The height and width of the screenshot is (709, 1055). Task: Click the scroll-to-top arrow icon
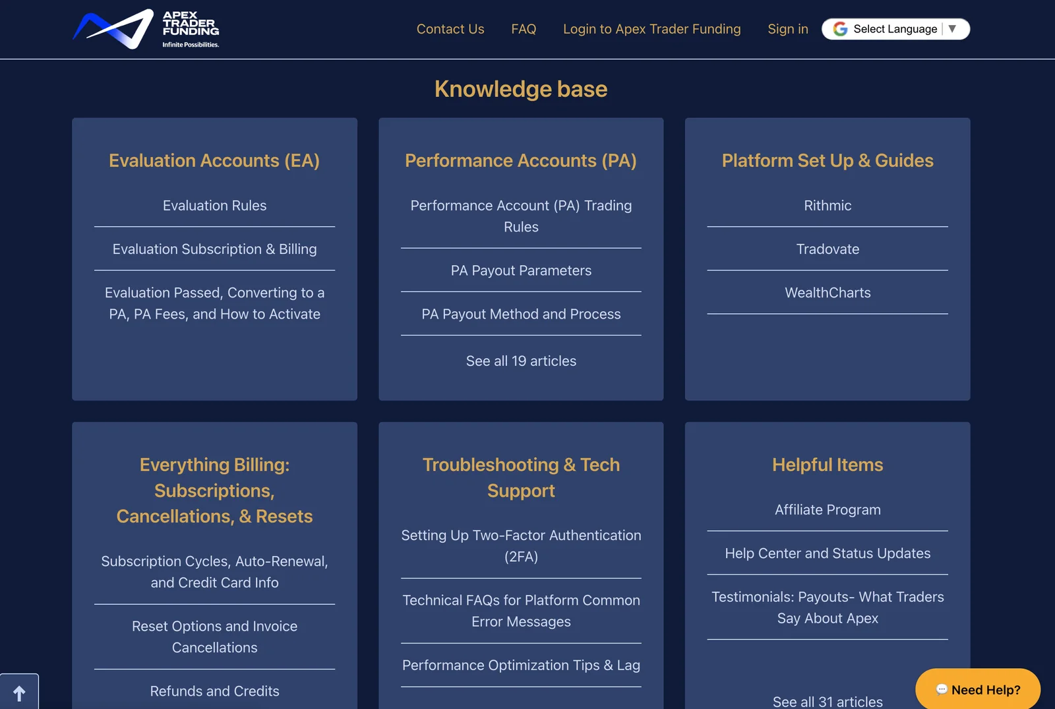[x=19, y=693]
